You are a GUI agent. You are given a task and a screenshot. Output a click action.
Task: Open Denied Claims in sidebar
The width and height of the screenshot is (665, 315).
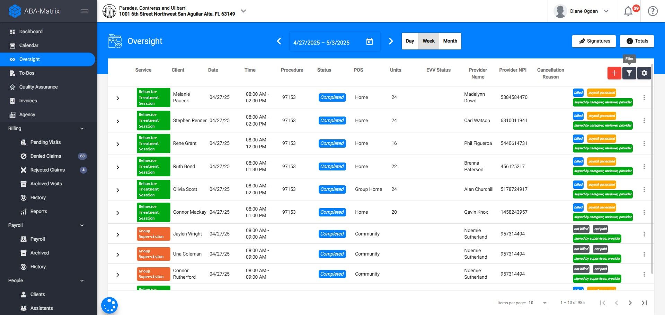coord(45,156)
